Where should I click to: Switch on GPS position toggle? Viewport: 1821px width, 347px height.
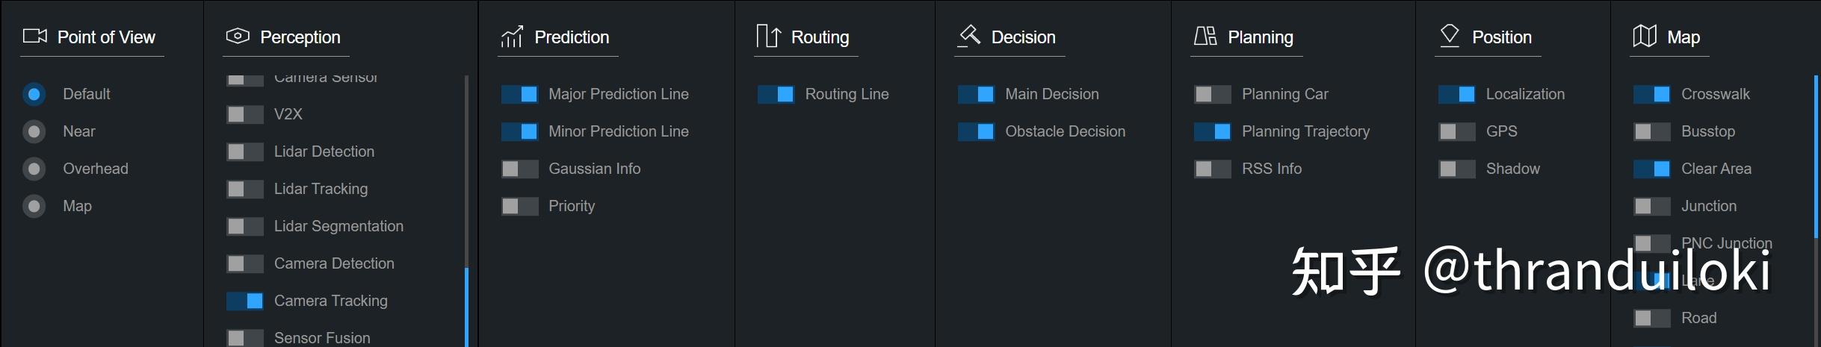click(1456, 131)
